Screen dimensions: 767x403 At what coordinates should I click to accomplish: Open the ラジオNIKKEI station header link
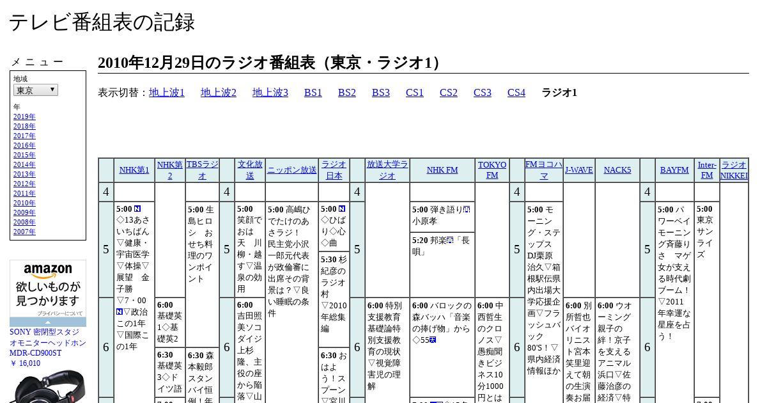(x=734, y=170)
